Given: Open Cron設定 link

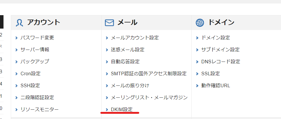Looking at the screenshot, I should pyautogui.click(x=30, y=73).
